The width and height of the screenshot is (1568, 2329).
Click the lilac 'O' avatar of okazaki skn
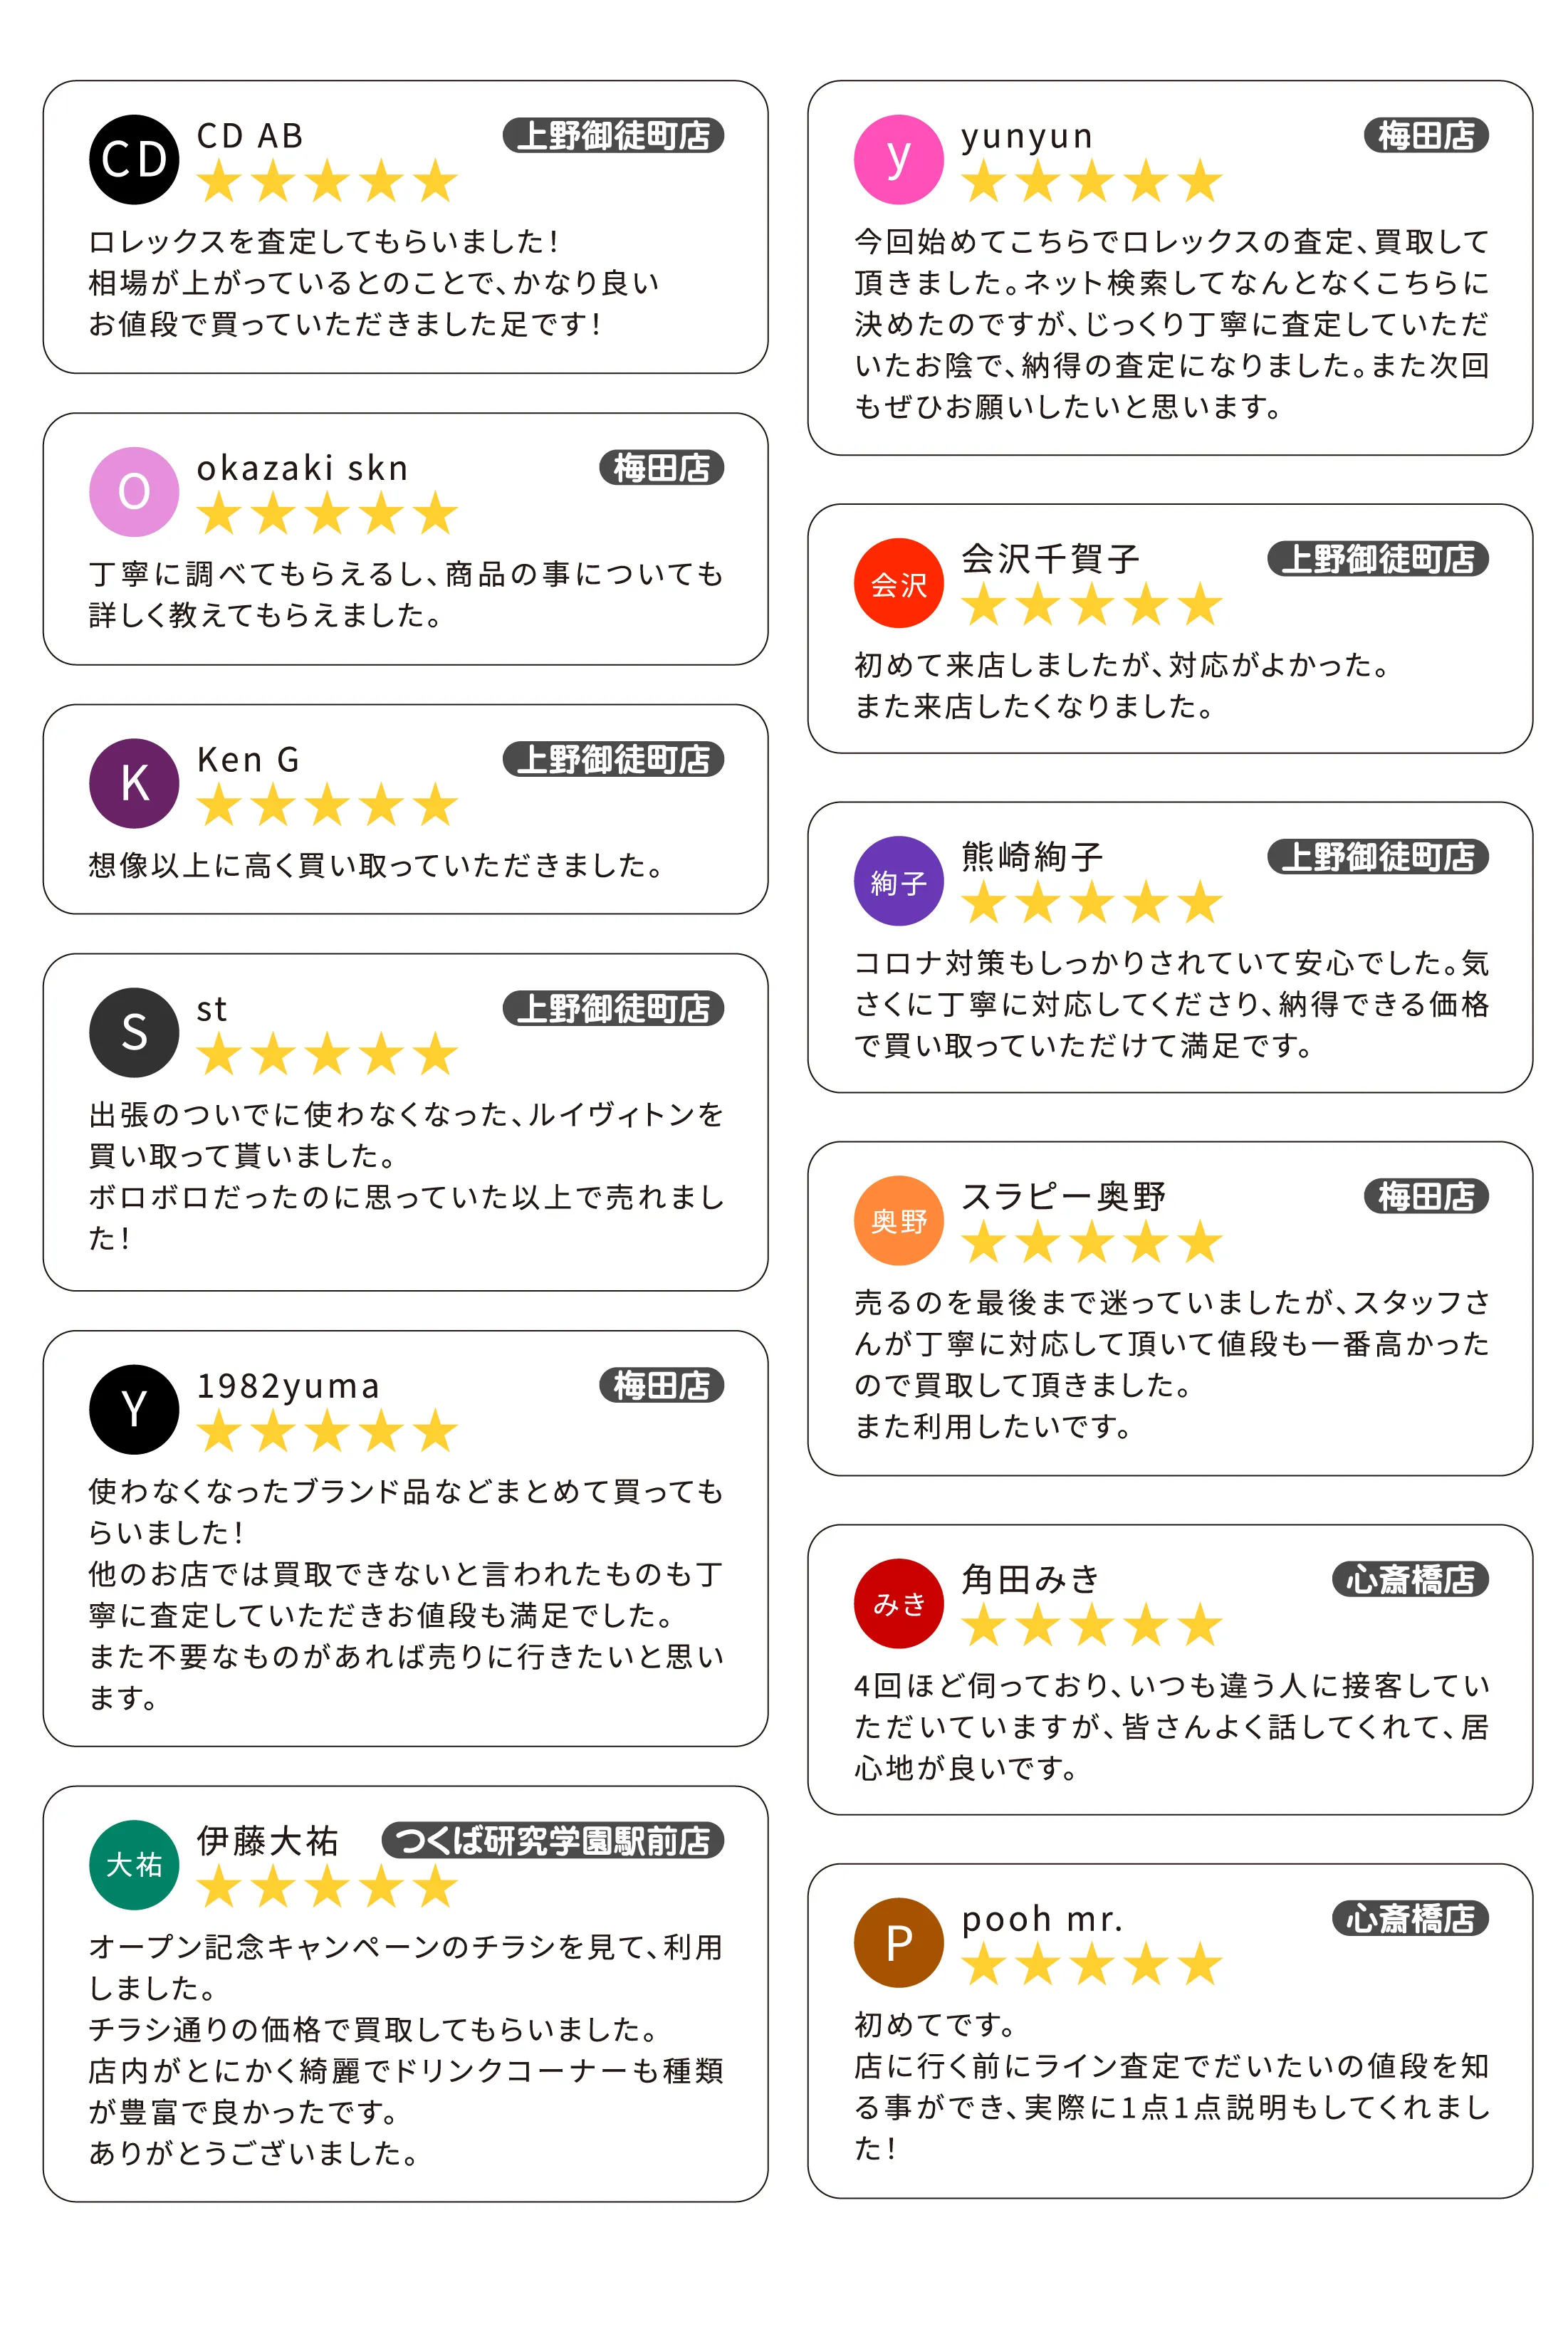(x=134, y=492)
